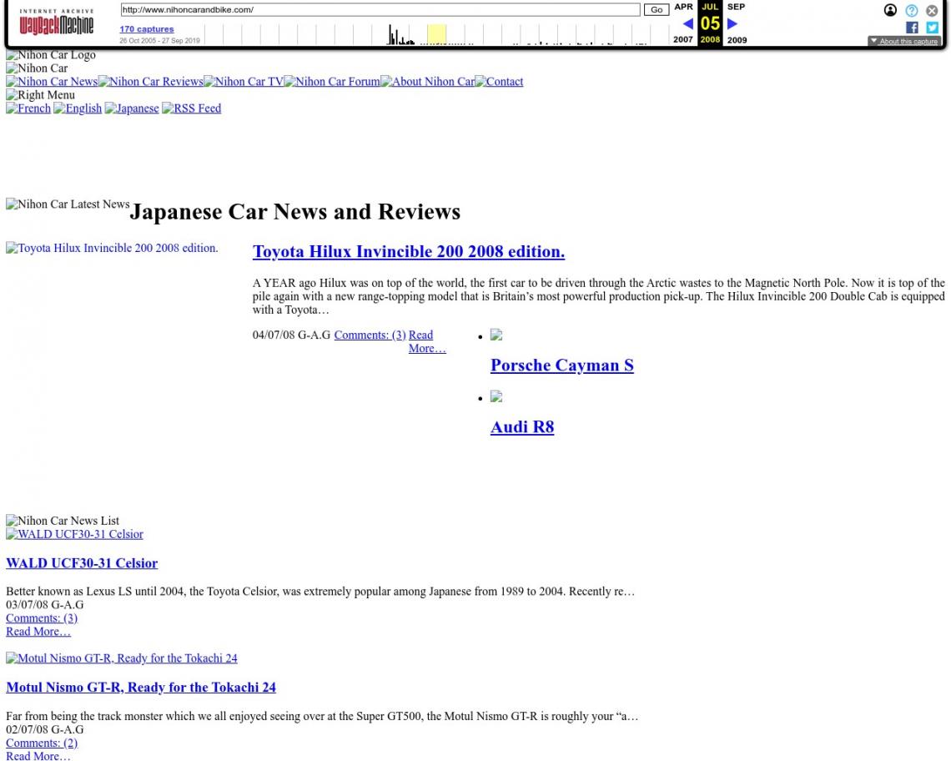Switch language to Japanese

132,108
